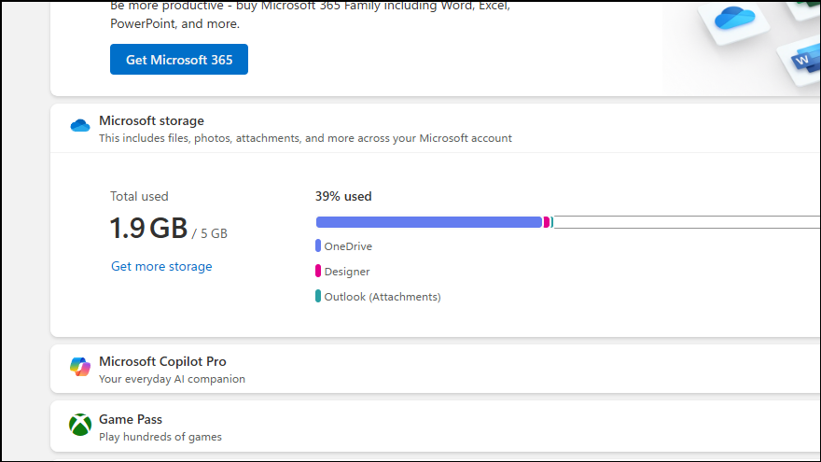Open the Microsoft Copilot Pro card
This screenshot has width=821, height=462.
tap(435, 369)
